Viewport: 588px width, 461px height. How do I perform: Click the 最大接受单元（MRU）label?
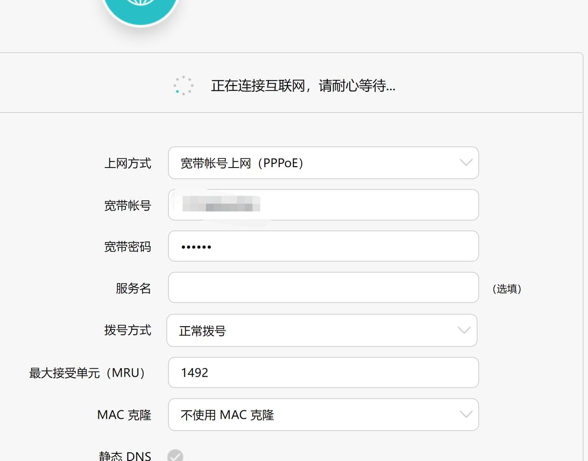coord(88,372)
